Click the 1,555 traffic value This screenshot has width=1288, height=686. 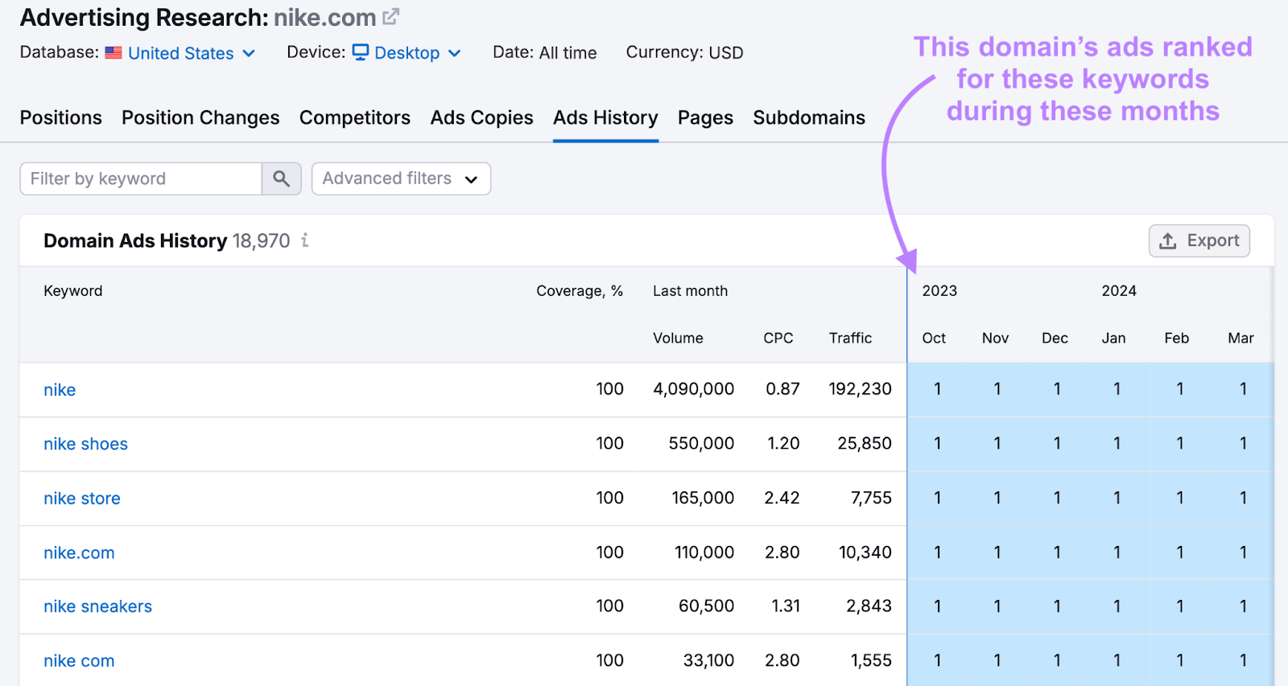[x=871, y=660]
